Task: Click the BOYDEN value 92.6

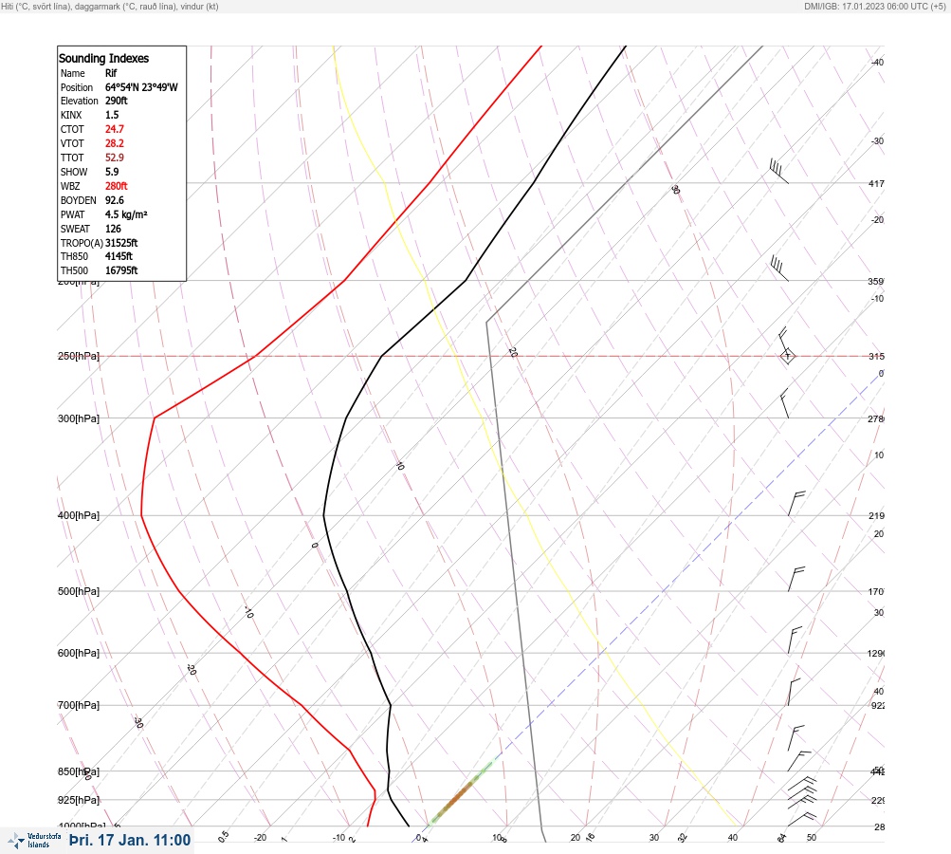Action: pyautogui.click(x=114, y=200)
